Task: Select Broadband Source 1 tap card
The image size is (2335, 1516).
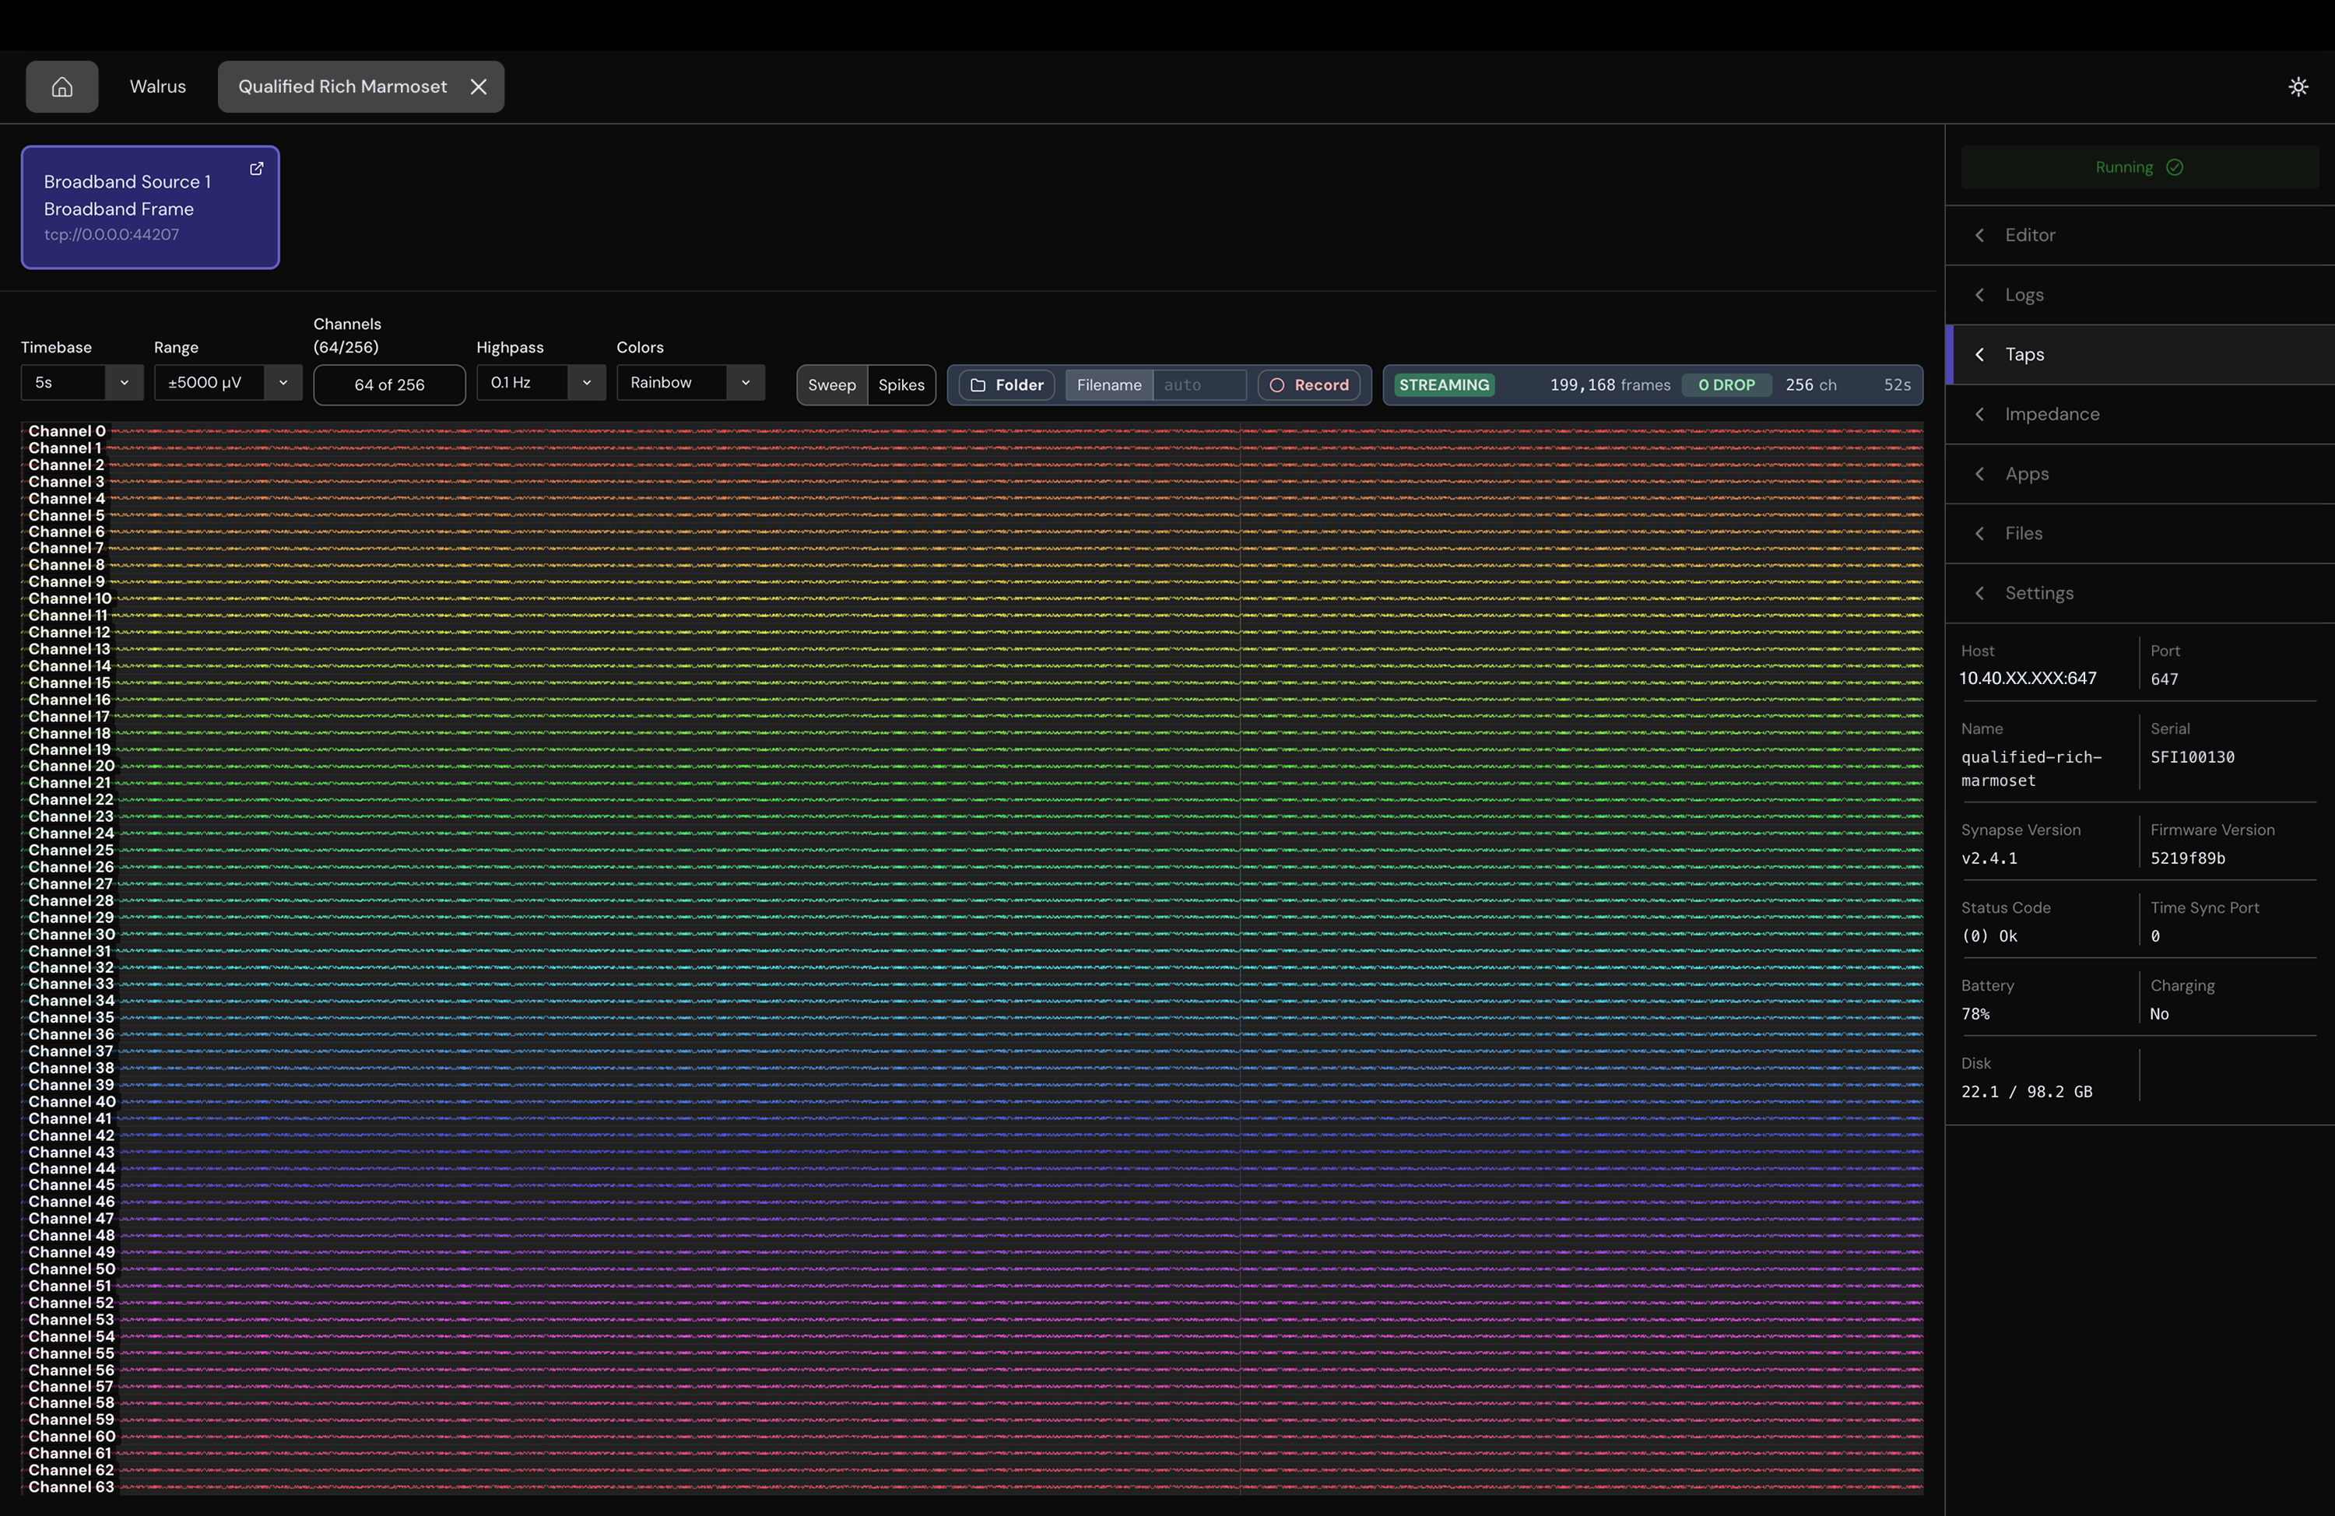Action: pos(150,207)
